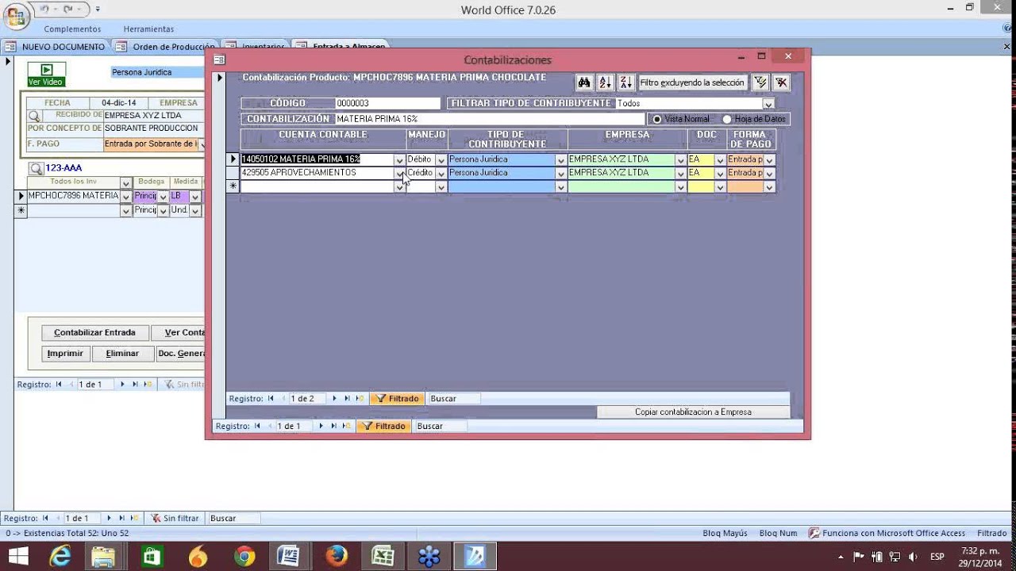Click the orange Forma de Pago cell in the Débito row
Image resolution: width=1016 pixels, height=571 pixels.
745,159
